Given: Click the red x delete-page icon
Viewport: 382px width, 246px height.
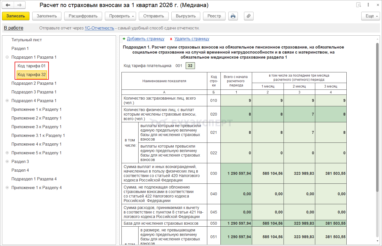Looking at the screenshot, I should (171, 39).
